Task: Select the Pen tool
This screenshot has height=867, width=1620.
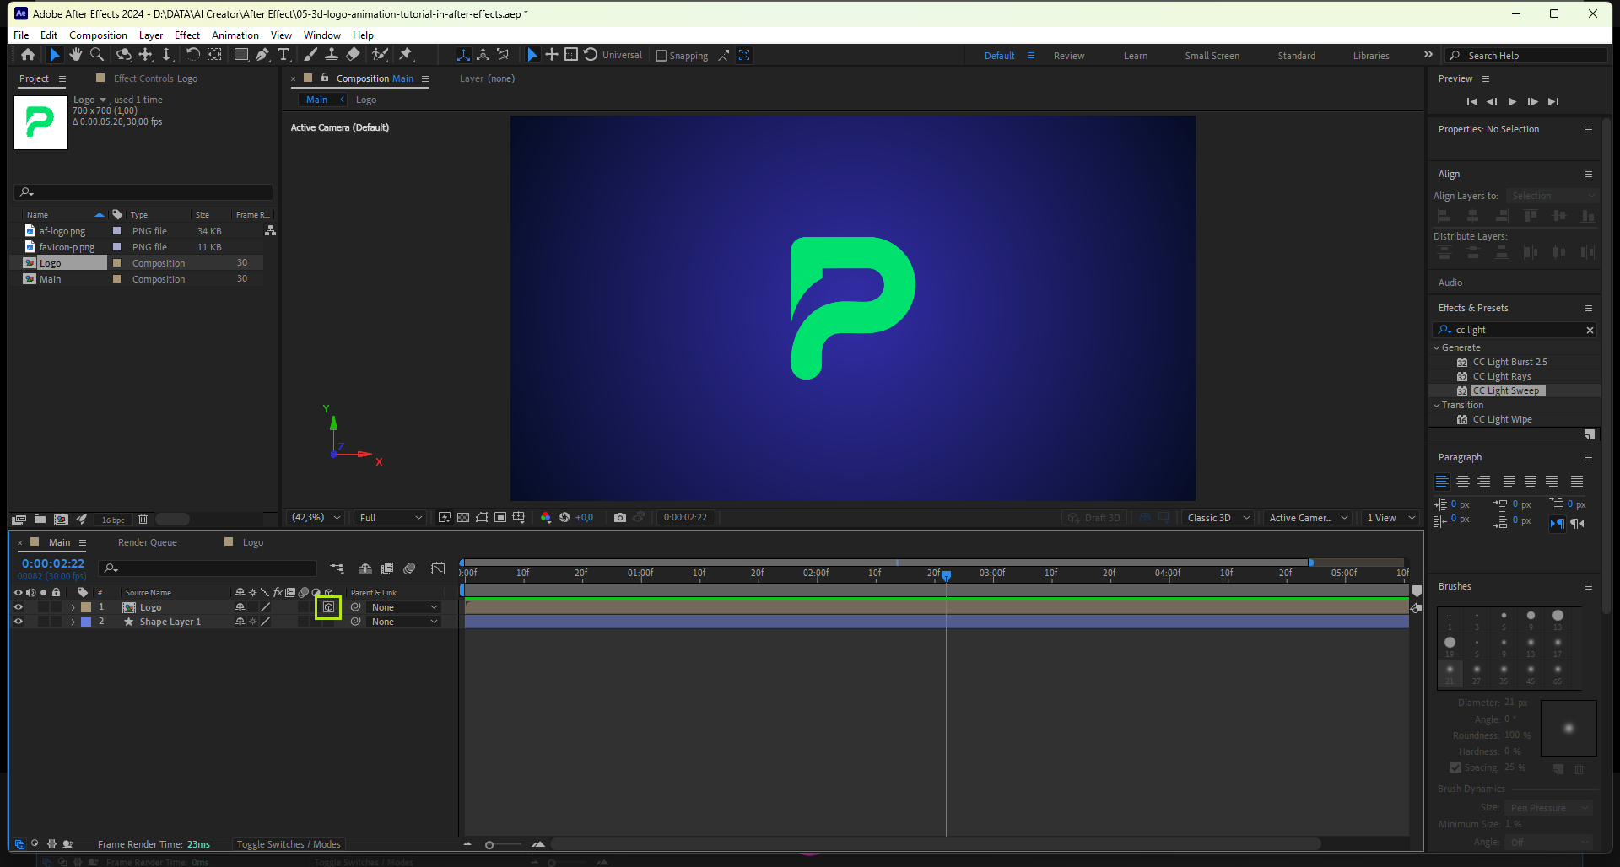Action: (262, 55)
